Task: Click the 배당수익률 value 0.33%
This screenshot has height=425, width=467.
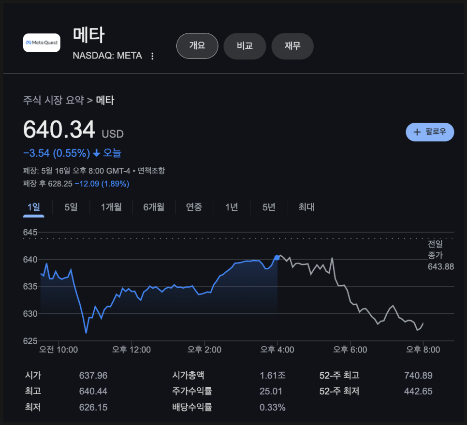Action: click(273, 408)
